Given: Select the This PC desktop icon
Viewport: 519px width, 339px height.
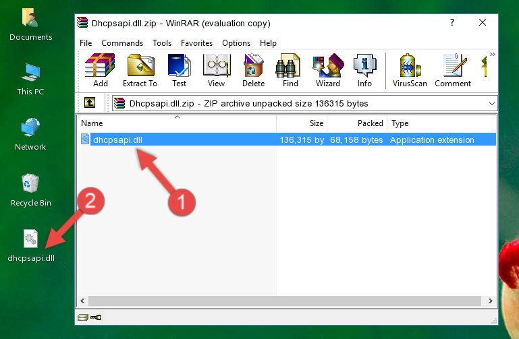Looking at the screenshot, I should 30,80.
